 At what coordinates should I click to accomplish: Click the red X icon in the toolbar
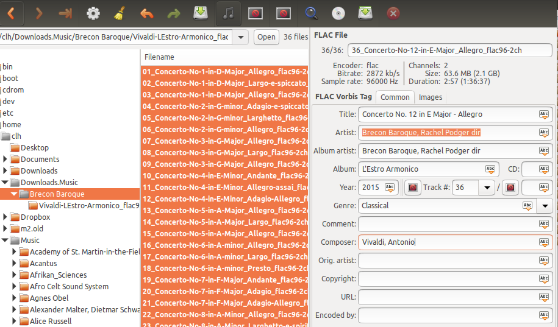(x=393, y=13)
